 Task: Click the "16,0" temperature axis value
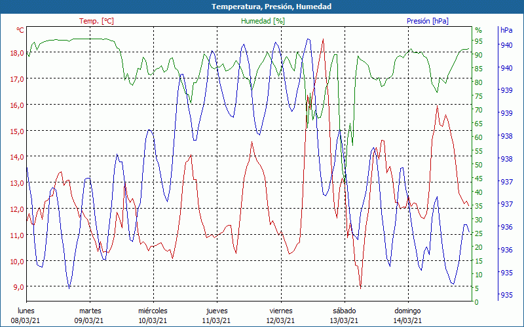[18, 105]
